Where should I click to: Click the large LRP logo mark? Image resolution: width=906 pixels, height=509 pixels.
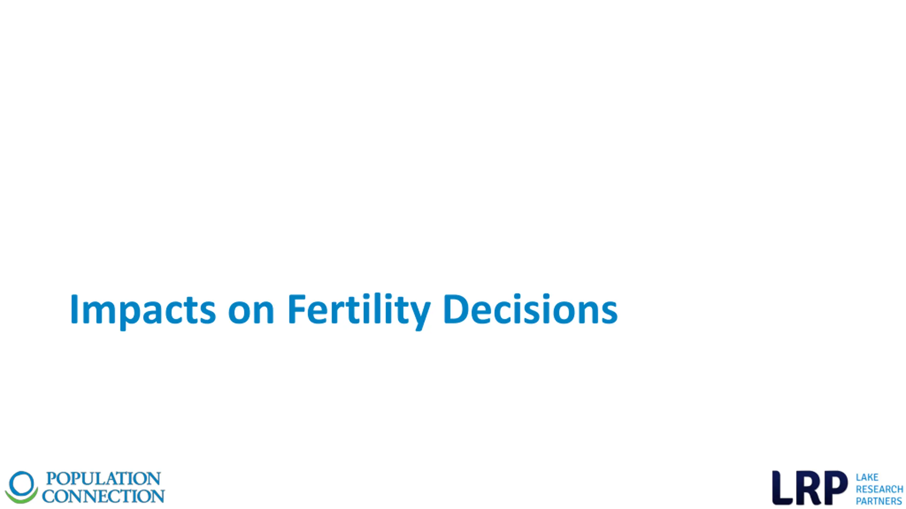[810, 488]
